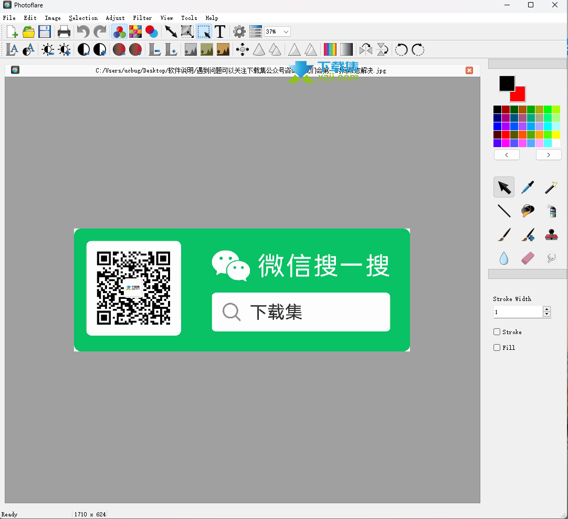Select the advanced paintbrush with plus tool
568x519 pixels.
pyautogui.click(x=528, y=234)
